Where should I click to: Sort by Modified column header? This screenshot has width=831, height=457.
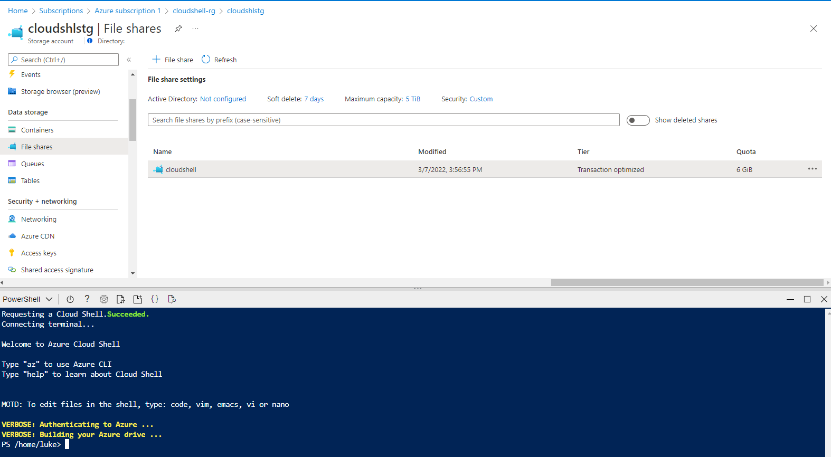(432, 151)
